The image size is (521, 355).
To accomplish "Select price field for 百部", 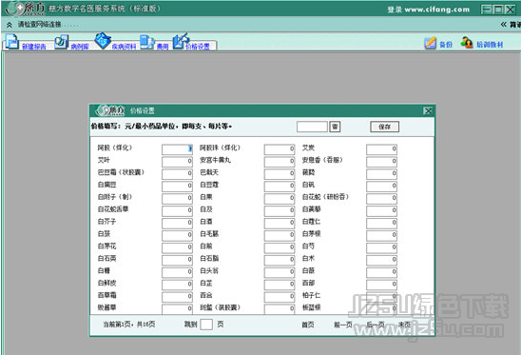I will click(381, 285).
